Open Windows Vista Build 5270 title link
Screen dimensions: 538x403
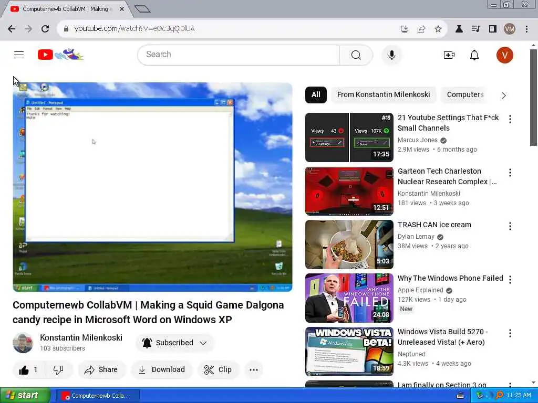point(442,337)
